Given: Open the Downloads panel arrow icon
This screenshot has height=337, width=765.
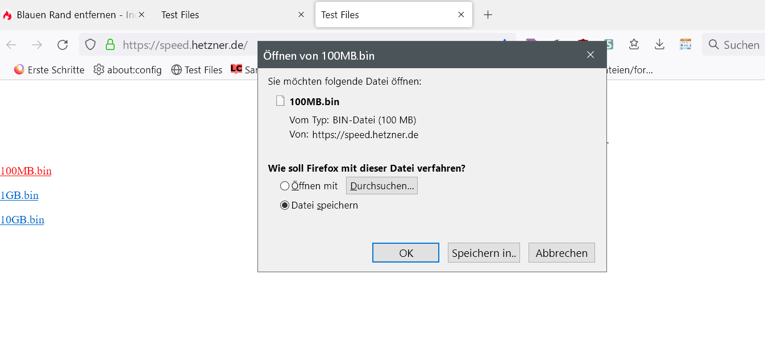Looking at the screenshot, I should click(659, 44).
